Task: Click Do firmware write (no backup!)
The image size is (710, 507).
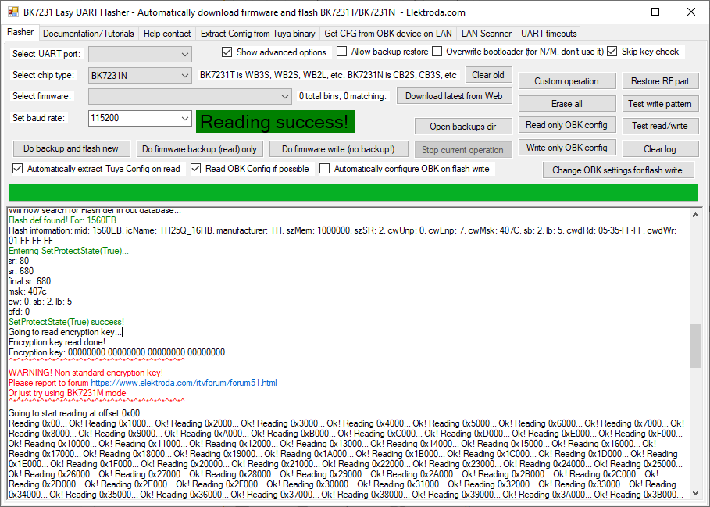Action: point(338,149)
